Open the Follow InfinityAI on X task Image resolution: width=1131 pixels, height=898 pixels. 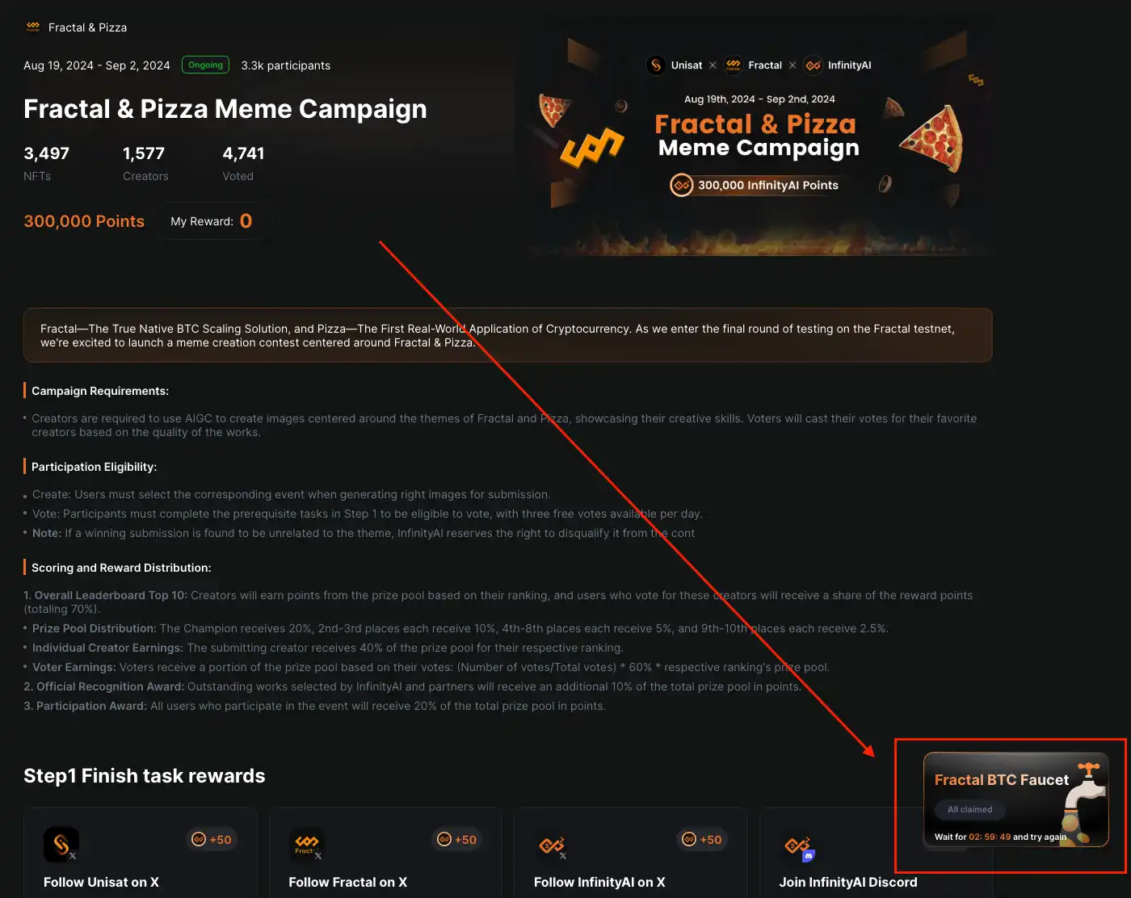(599, 882)
